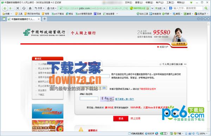Open the blue promotional banner in sidebar

point(47,111)
